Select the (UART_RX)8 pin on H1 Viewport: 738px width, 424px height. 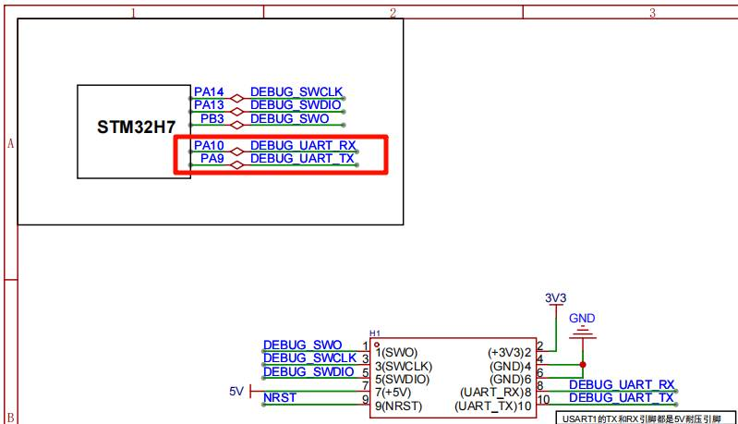click(x=496, y=393)
